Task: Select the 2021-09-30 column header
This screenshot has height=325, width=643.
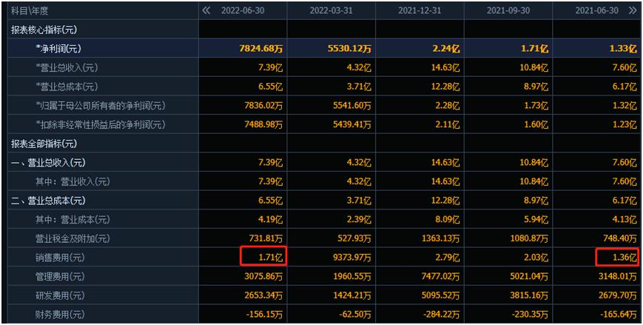Action: click(x=508, y=10)
